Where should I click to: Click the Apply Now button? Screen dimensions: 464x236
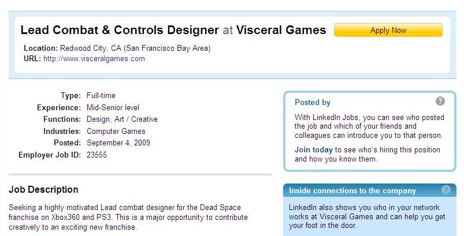388,30
